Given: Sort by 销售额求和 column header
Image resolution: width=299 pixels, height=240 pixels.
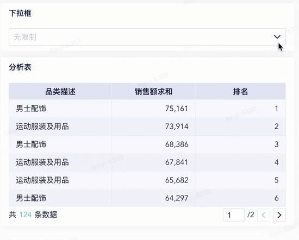Looking at the screenshot, I should [x=153, y=91].
